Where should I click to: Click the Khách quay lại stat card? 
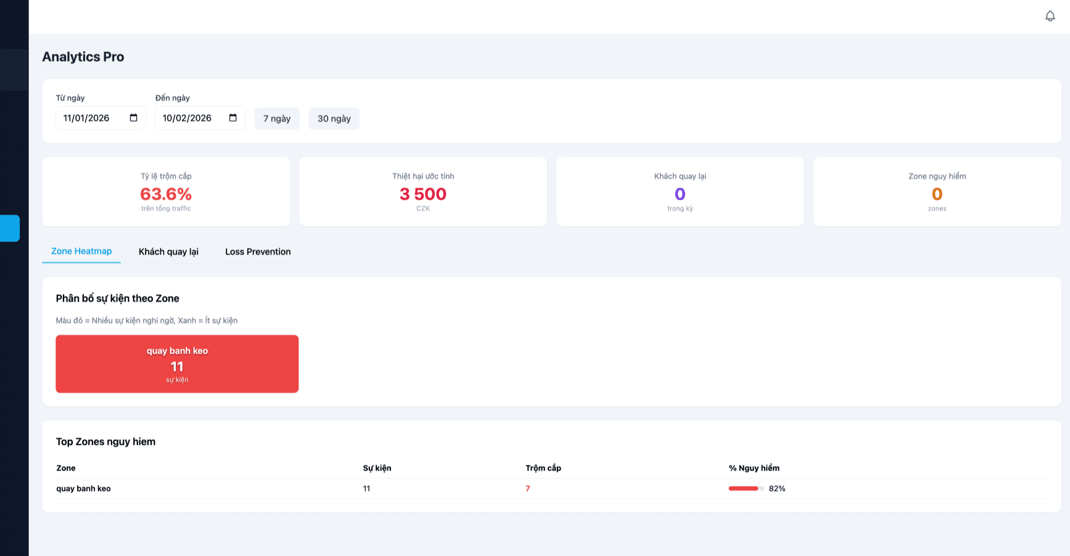pos(680,192)
